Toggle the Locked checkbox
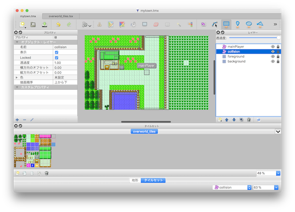Image resolution: width=295 pixels, height=212 pixels. point(56,58)
